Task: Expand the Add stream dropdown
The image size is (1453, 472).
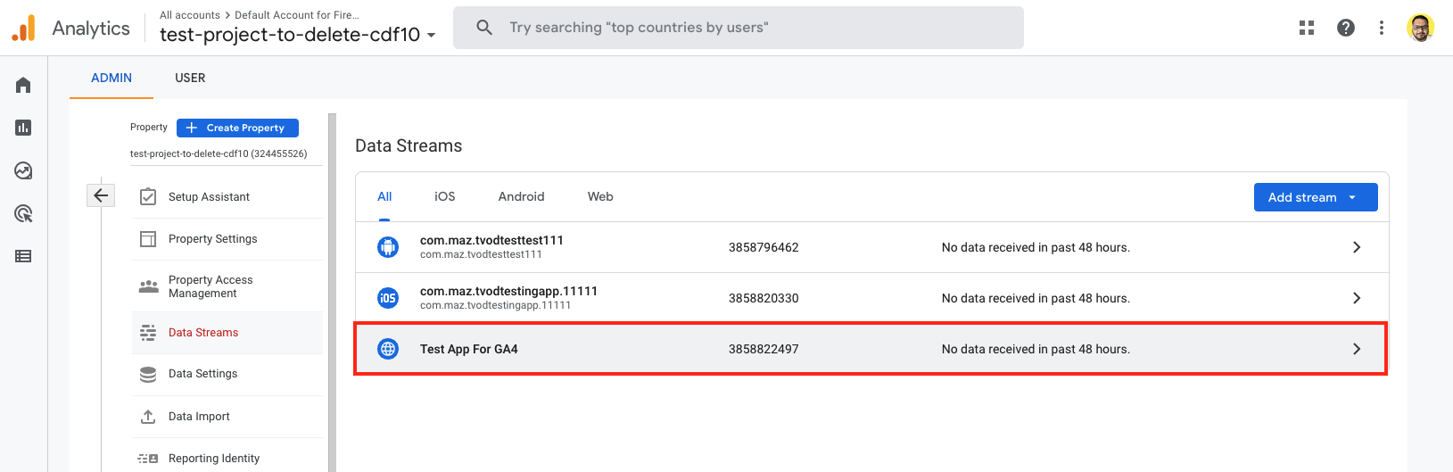Action: [x=1316, y=197]
